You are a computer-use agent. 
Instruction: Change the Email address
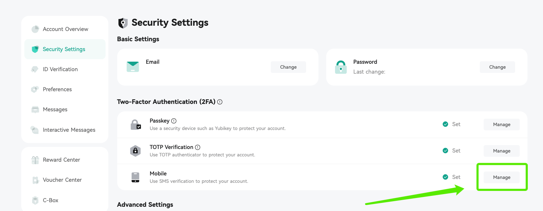288,67
